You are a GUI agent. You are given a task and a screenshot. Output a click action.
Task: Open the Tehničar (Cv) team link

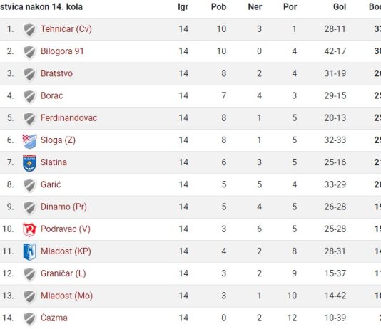(x=66, y=29)
